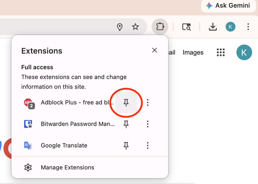Click the Ask Gemini button
The image size is (258, 184).
point(228,6)
